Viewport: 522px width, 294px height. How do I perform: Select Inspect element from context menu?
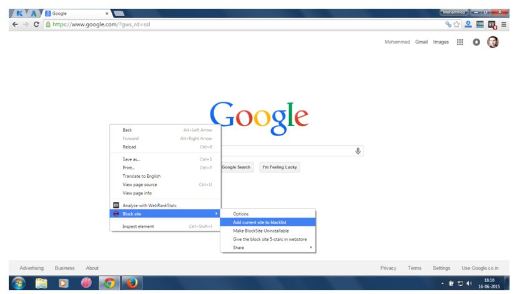pos(138,227)
